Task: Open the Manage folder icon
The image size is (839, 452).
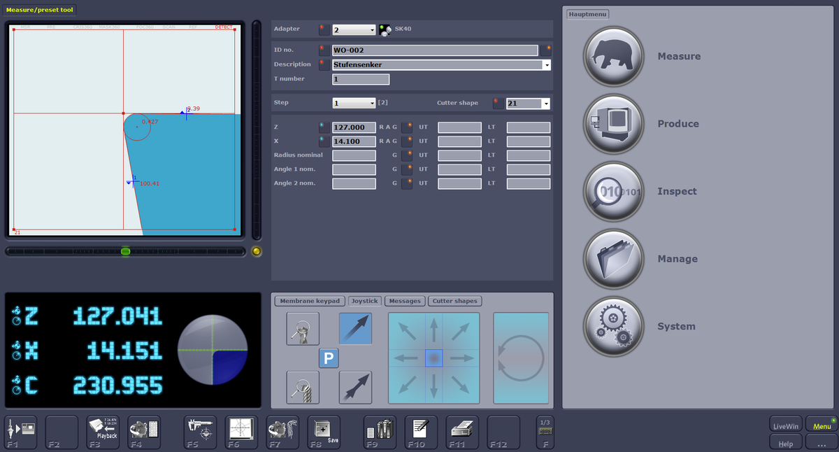Action: [x=613, y=259]
